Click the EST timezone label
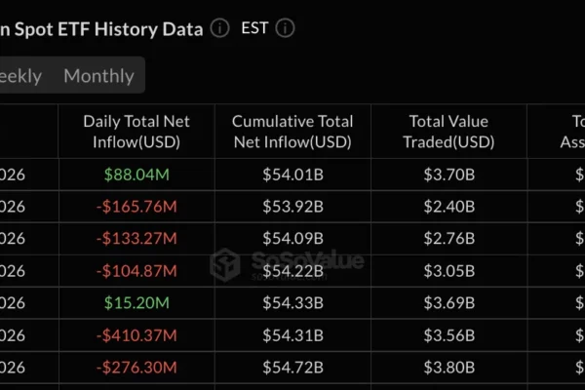585x390 pixels. [x=253, y=28]
